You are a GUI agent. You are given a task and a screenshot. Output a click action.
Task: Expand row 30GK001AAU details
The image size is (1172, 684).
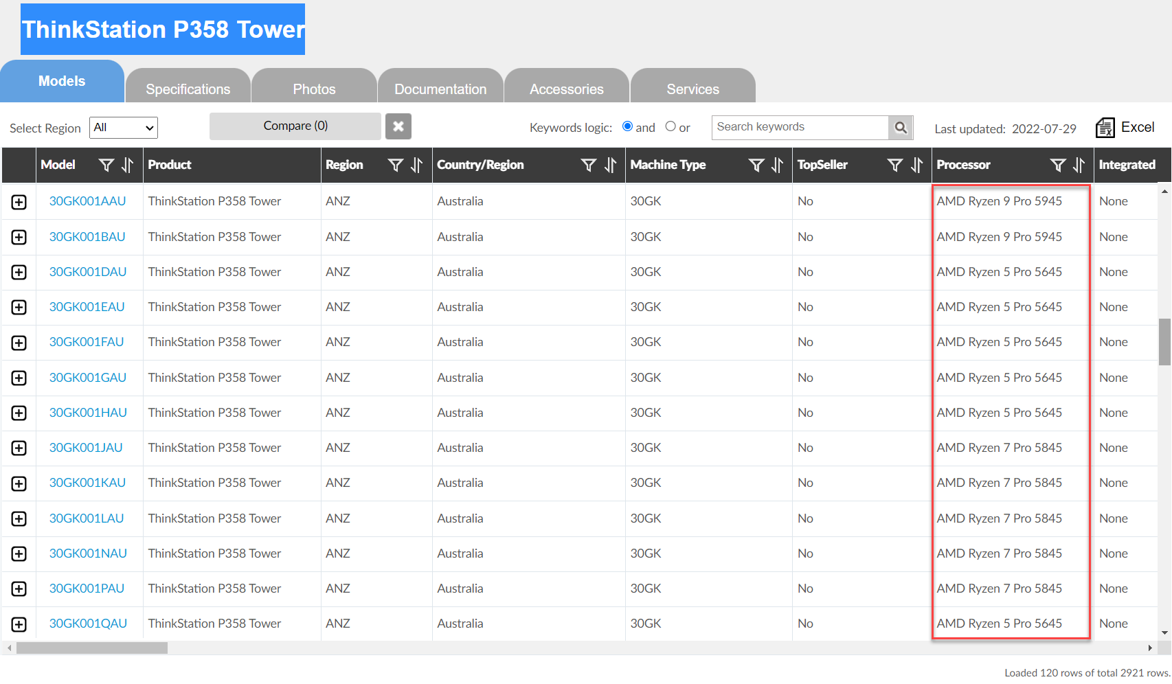19,202
